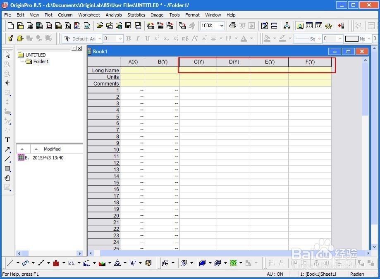Click the Units cell under B(Y)

[163, 77]
